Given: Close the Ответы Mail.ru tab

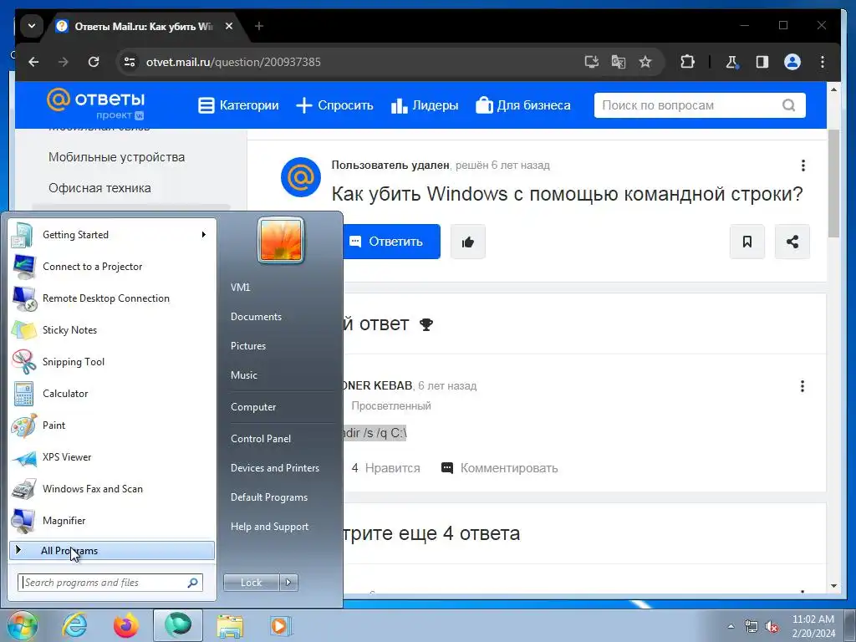Looking at the screenshot, I should (229, 26).
